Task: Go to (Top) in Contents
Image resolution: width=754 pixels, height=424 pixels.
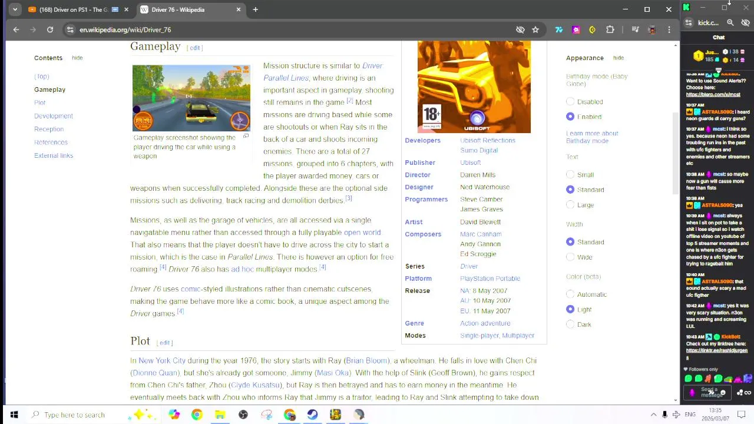Action: tap(41, 77)
